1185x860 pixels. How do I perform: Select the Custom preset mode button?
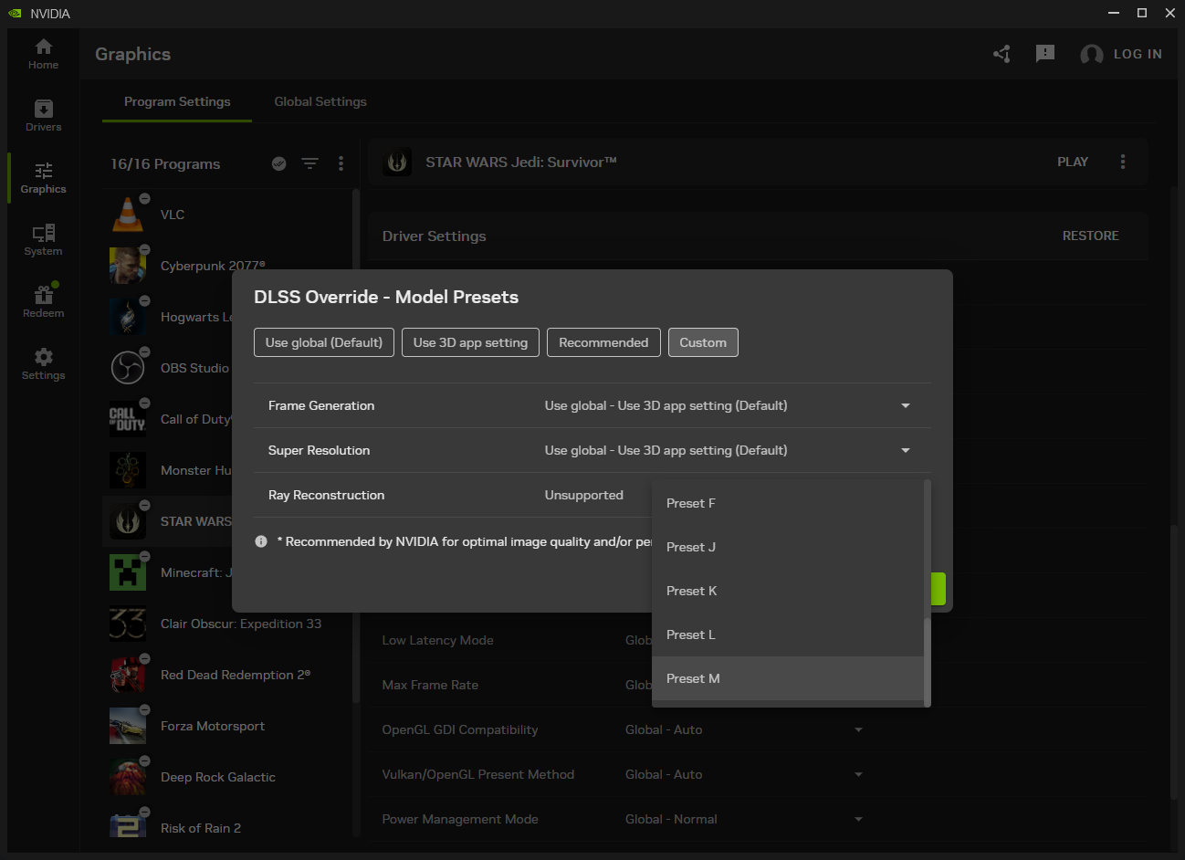pyautogui.click(x=703, y=342)
